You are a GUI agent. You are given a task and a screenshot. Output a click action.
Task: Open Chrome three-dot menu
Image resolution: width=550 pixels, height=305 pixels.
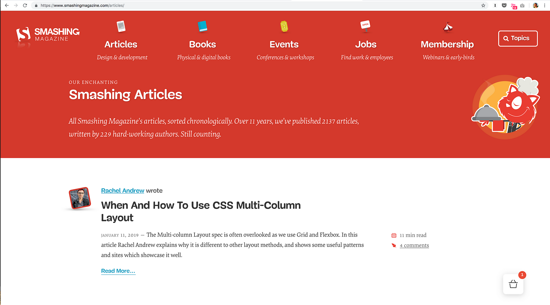coord(545,5)
